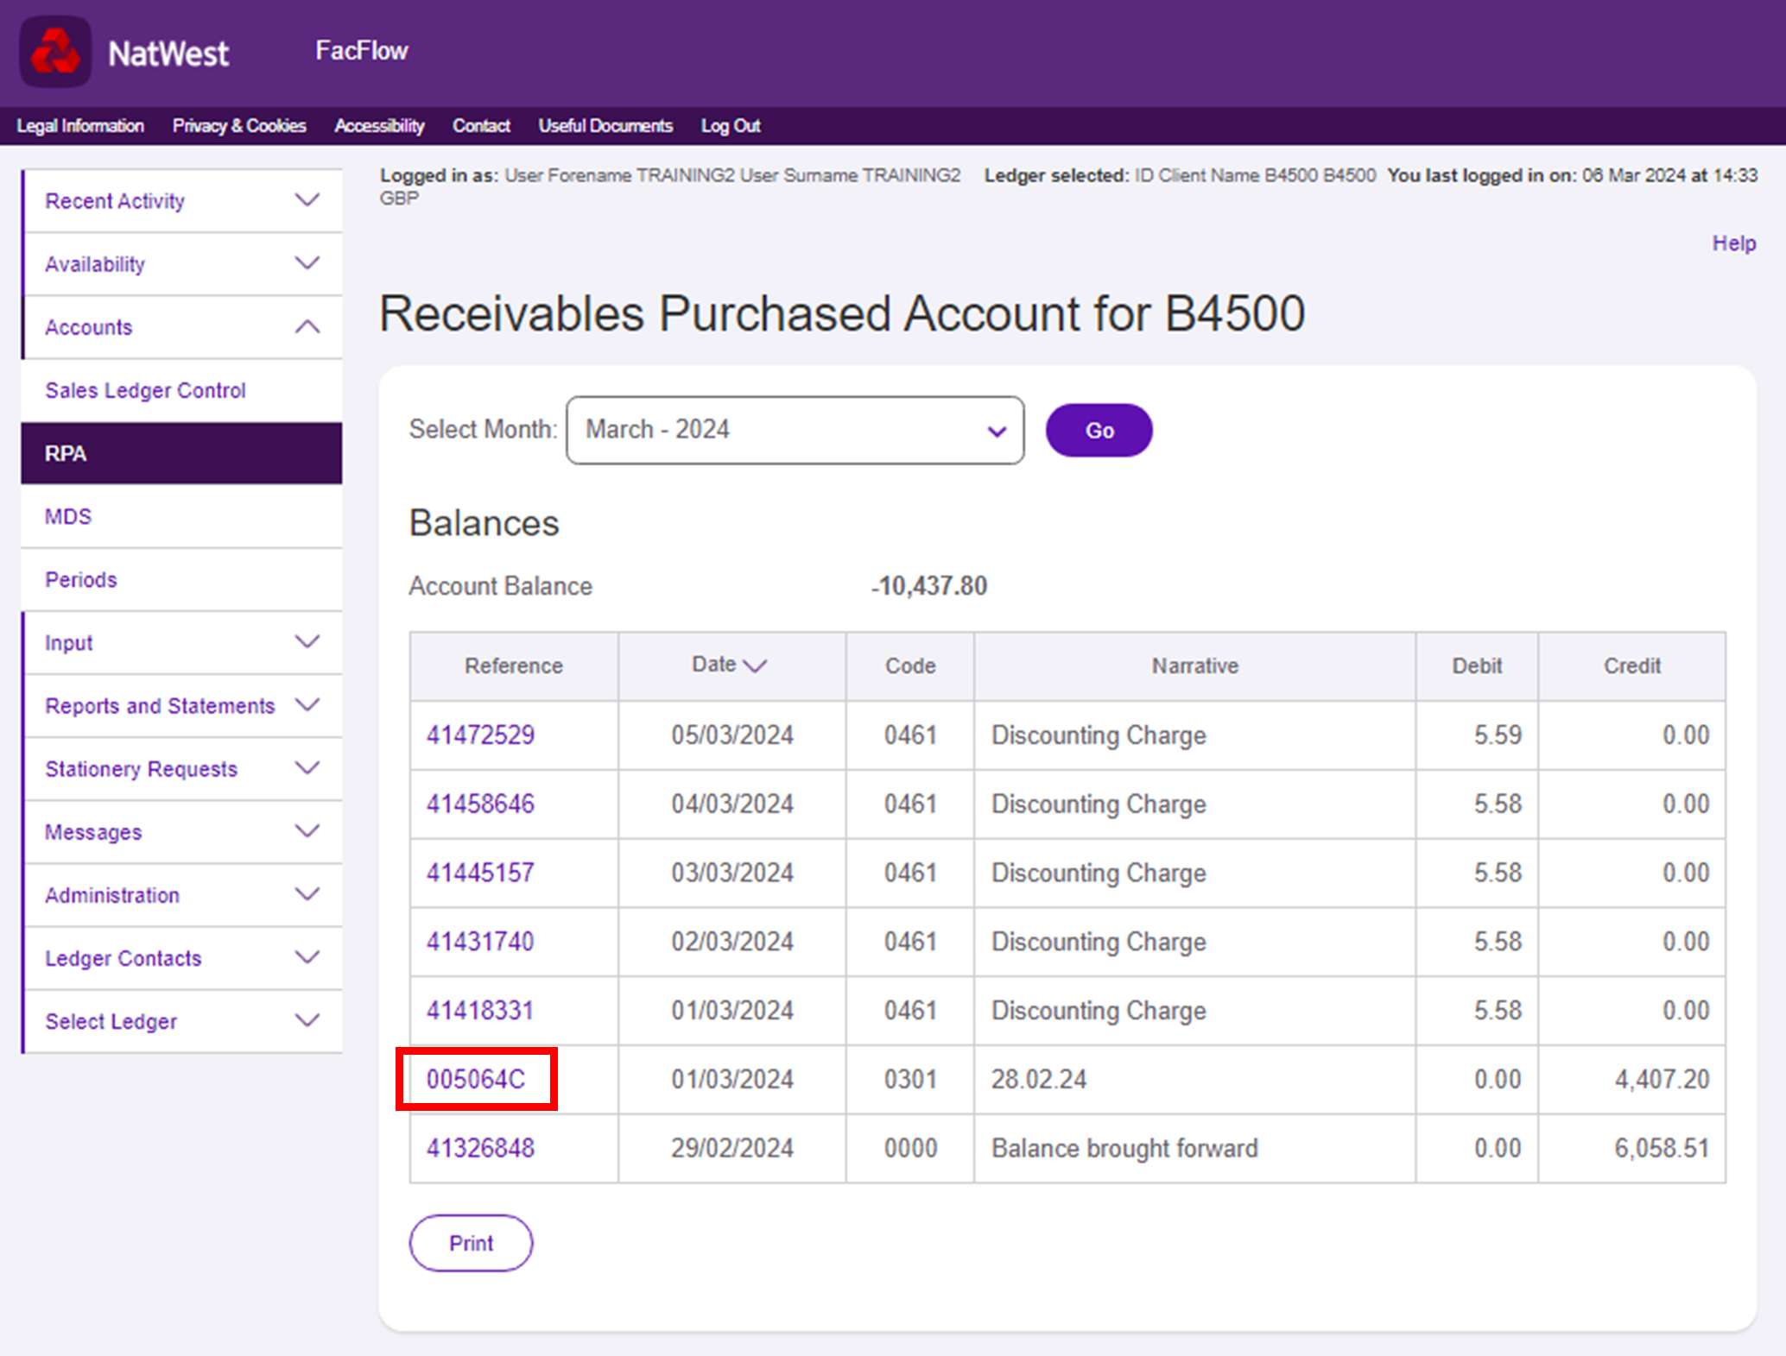Expand the Stationery Requests chevron
This screenshot has width=1786, height=1356.
point(307,768)
